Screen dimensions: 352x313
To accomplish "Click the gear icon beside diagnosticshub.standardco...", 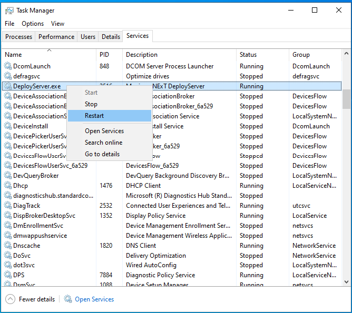I will tap(8, 195).
